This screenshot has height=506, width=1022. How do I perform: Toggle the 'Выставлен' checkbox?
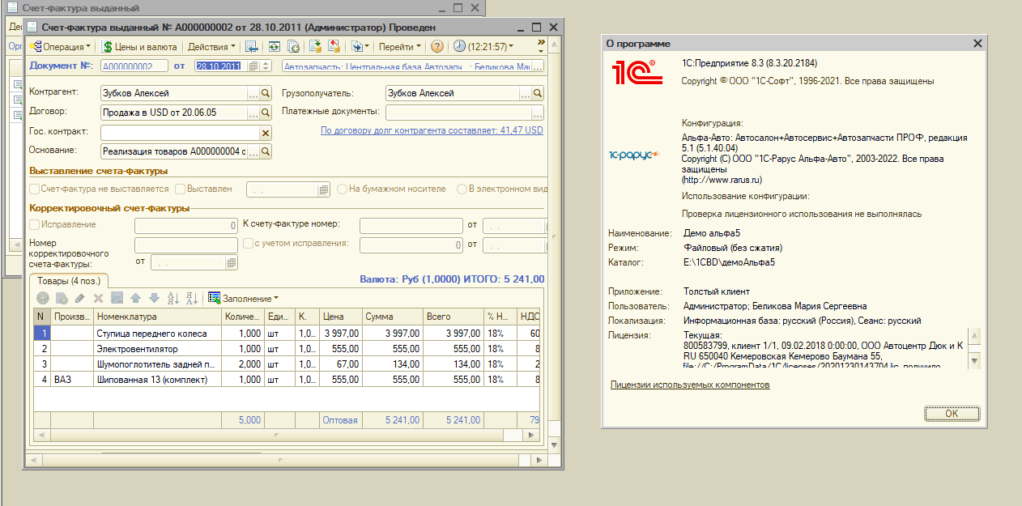180,189
